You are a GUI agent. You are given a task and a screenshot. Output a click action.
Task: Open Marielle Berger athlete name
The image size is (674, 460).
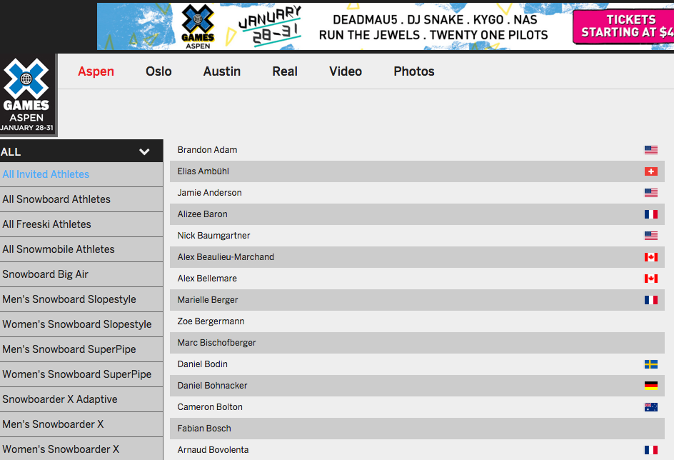(x=208, y=300)
